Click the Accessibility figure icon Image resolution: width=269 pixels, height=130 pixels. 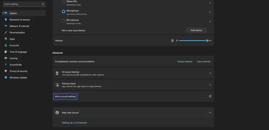pyautogui.click(x=6, y=64)
